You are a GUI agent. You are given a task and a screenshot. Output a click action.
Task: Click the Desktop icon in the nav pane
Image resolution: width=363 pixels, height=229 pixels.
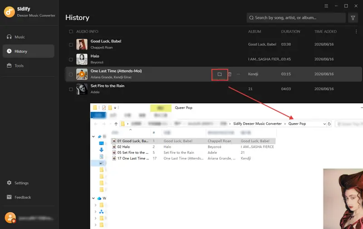pos(101,143)
